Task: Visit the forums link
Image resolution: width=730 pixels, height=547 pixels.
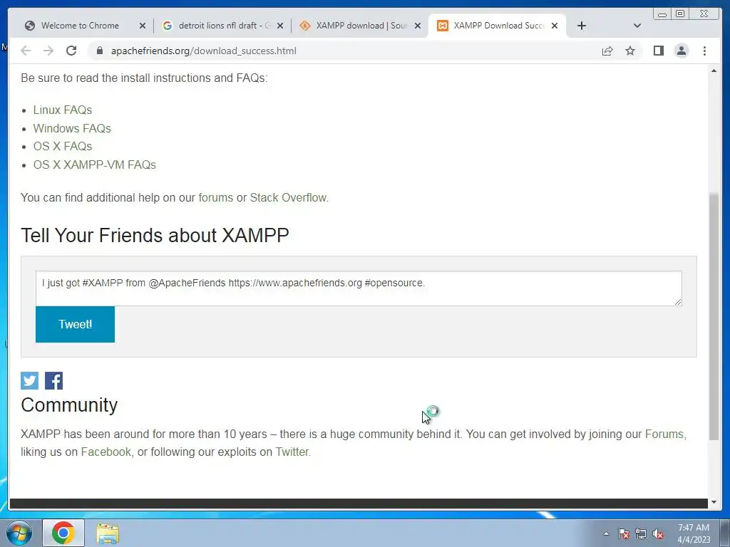Action: 215,198
